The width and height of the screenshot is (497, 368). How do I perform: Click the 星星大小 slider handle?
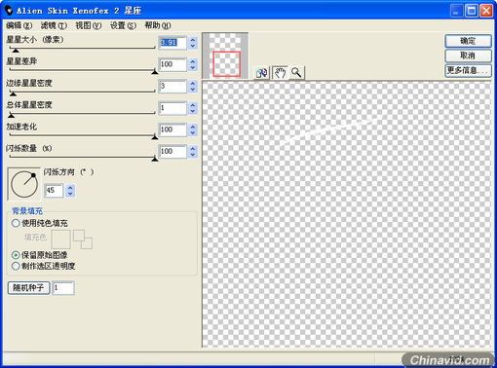pyautogui.click(x=15, y=50)
